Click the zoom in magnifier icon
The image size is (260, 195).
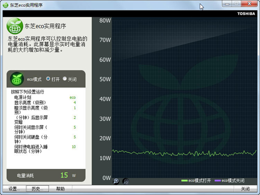[116, 181]
